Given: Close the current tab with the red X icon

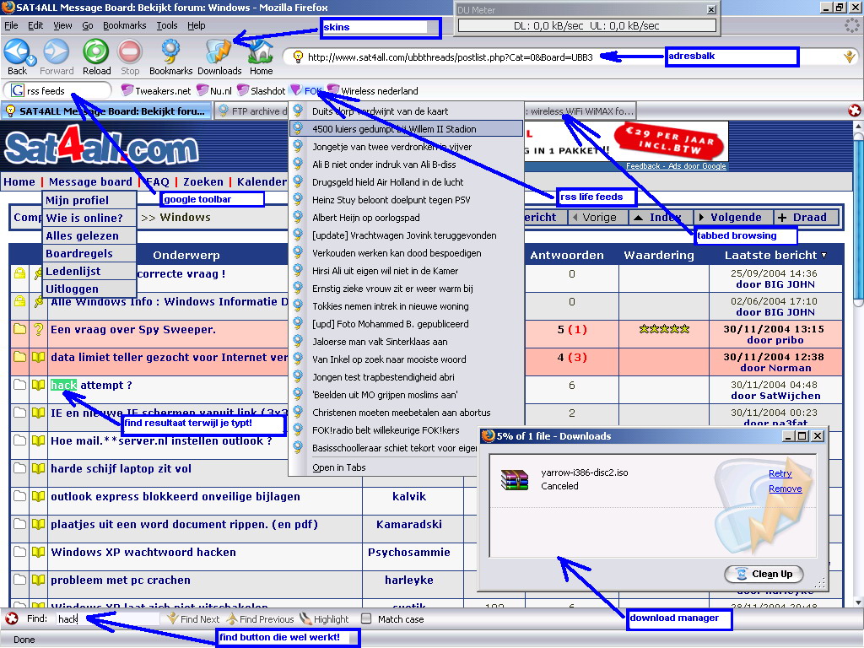Looking at the screenshot, I should click(x=855, y=111).
